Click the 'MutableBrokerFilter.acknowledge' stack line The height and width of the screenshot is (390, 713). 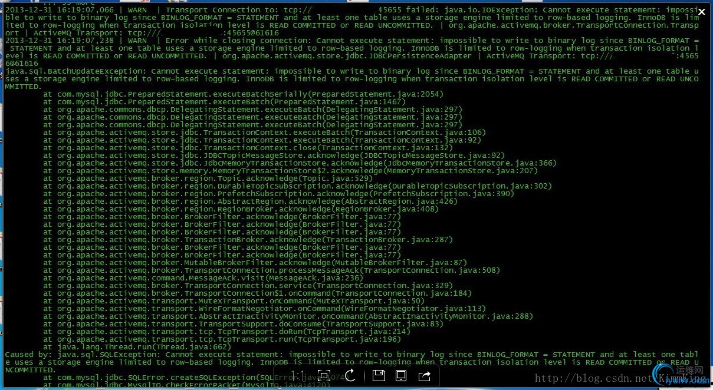click(255, 263)
